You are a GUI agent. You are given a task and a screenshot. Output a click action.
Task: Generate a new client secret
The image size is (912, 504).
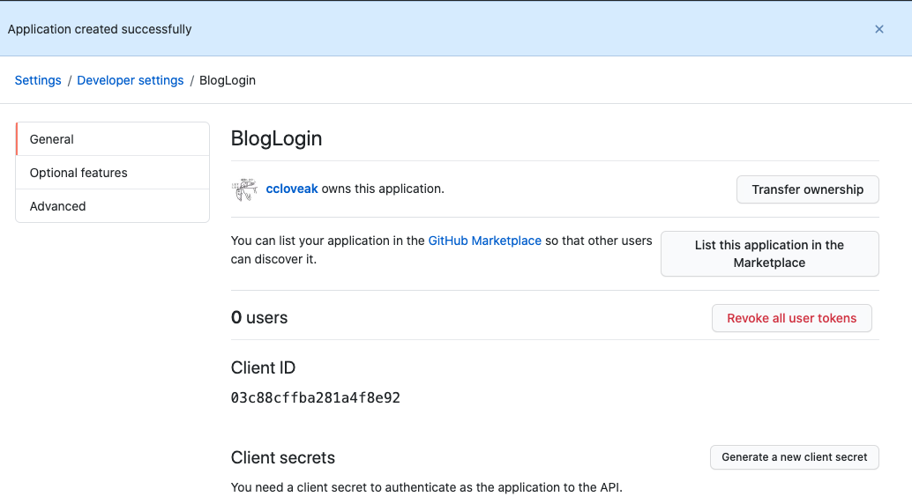(794, 457)
